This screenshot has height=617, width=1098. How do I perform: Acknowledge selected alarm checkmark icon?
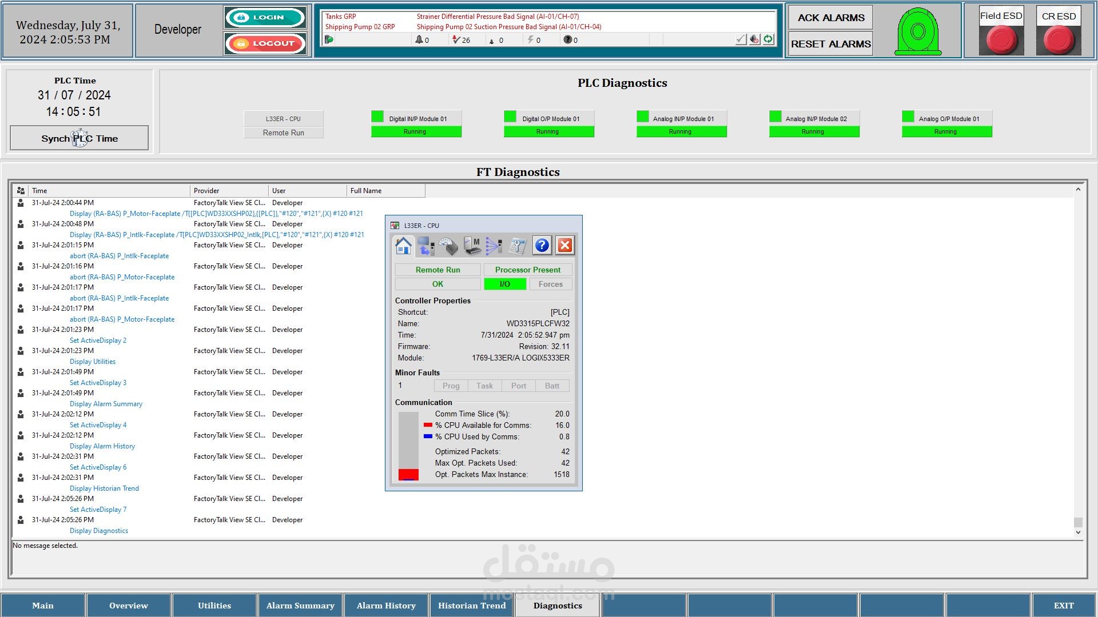coord(741,39)
